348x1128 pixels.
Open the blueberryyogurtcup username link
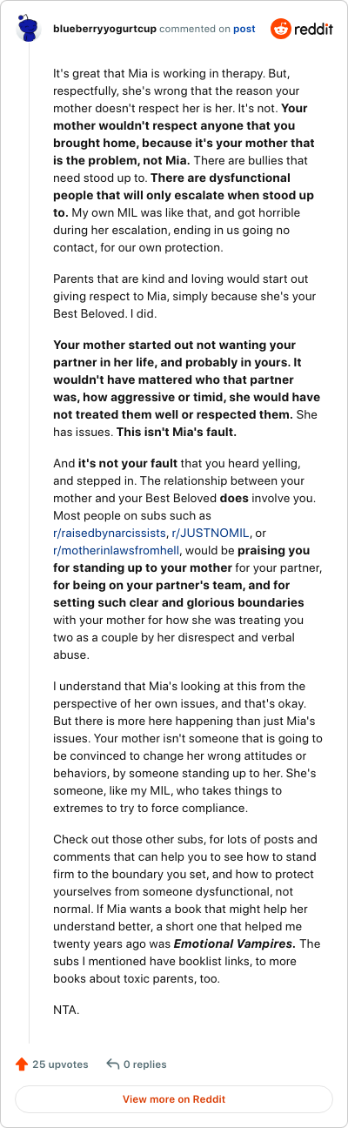pyautogui.click(x=104, y=29)
